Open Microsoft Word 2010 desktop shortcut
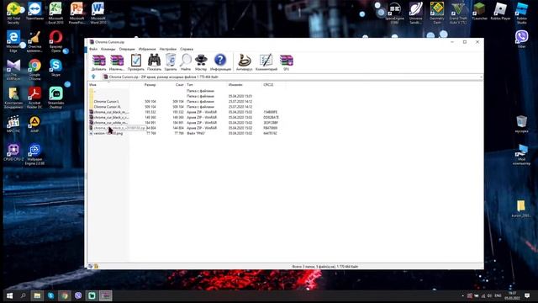The image size is (538, 303). coord(98,13)
